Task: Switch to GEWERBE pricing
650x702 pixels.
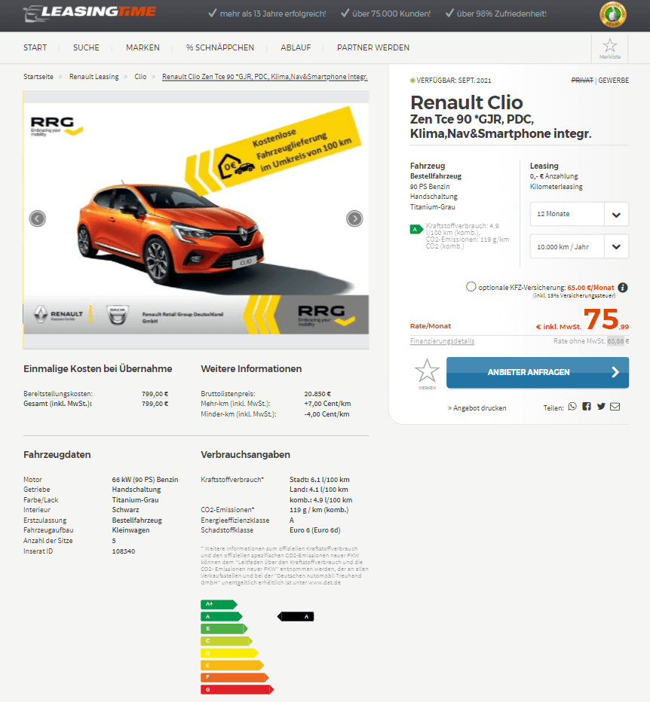Action: coord(613,80)
